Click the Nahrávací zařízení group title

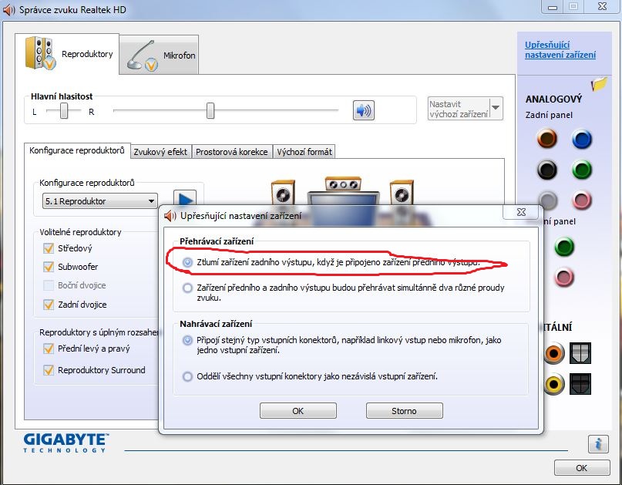[x=216, y=324]
